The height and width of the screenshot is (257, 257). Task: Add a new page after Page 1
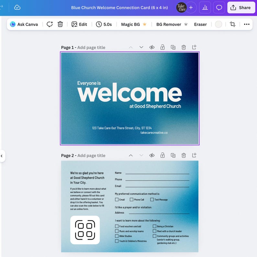tap(194, 47)
